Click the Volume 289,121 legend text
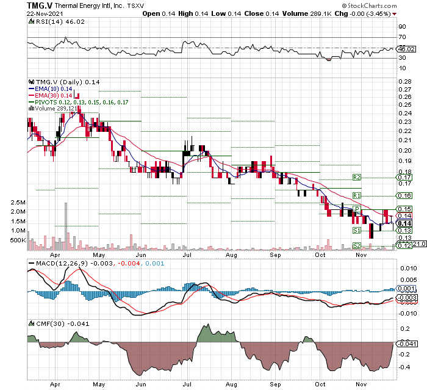Screen dimensions: 427x390 pyautogui.click(x=56, y=108)
